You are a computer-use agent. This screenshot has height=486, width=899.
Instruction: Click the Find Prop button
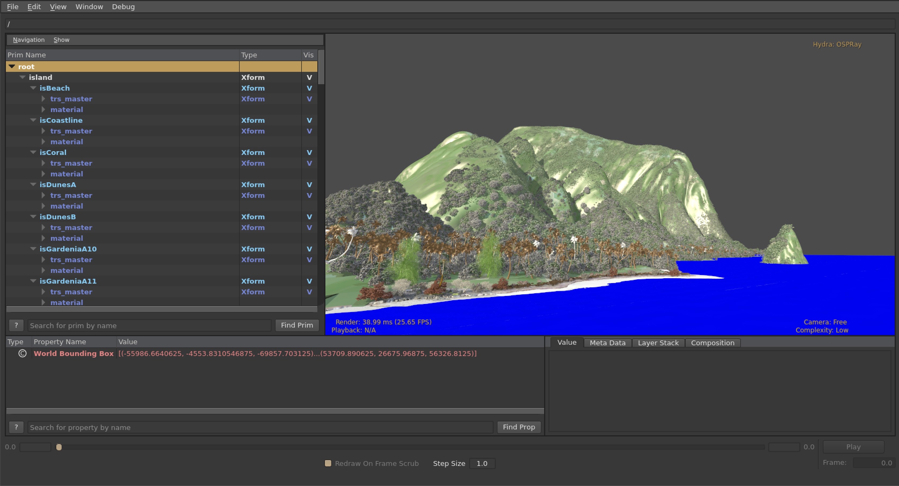(x=519, y=427)
